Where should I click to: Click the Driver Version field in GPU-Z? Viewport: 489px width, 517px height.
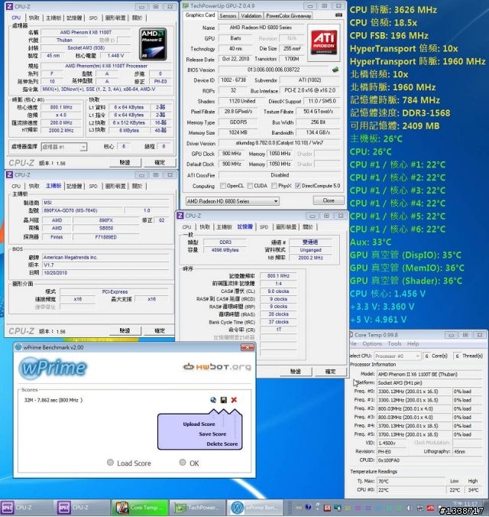tap(279, 143)
